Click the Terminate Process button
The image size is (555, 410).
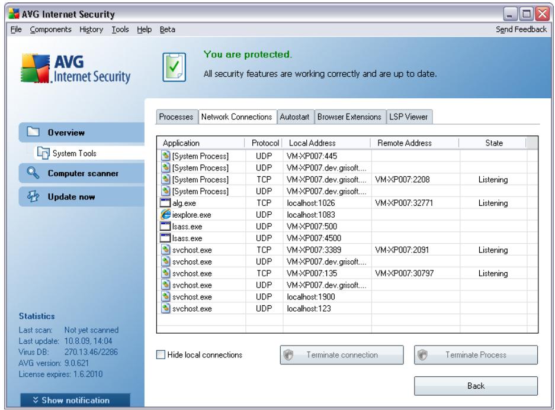tap(476, 354)
